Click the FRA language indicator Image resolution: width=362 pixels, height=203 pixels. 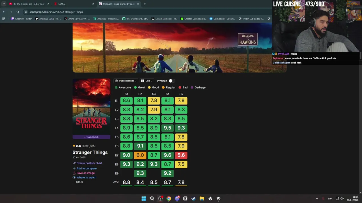(330, 199)
